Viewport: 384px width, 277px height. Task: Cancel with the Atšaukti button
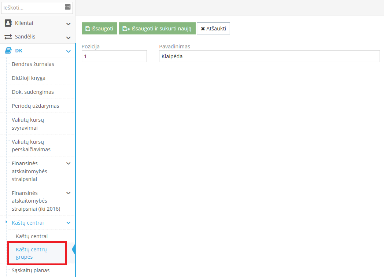(x=213, y=29)
